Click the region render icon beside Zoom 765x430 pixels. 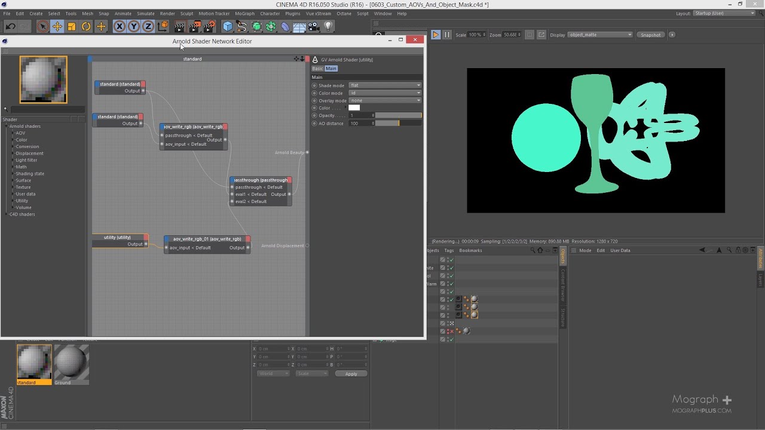[530, 35]
